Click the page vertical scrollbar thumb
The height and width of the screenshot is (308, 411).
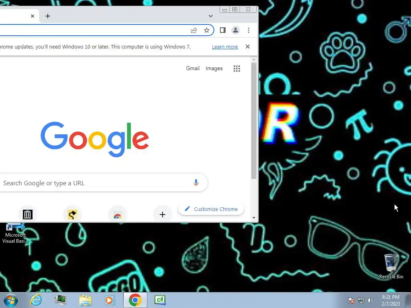(254, 120)
